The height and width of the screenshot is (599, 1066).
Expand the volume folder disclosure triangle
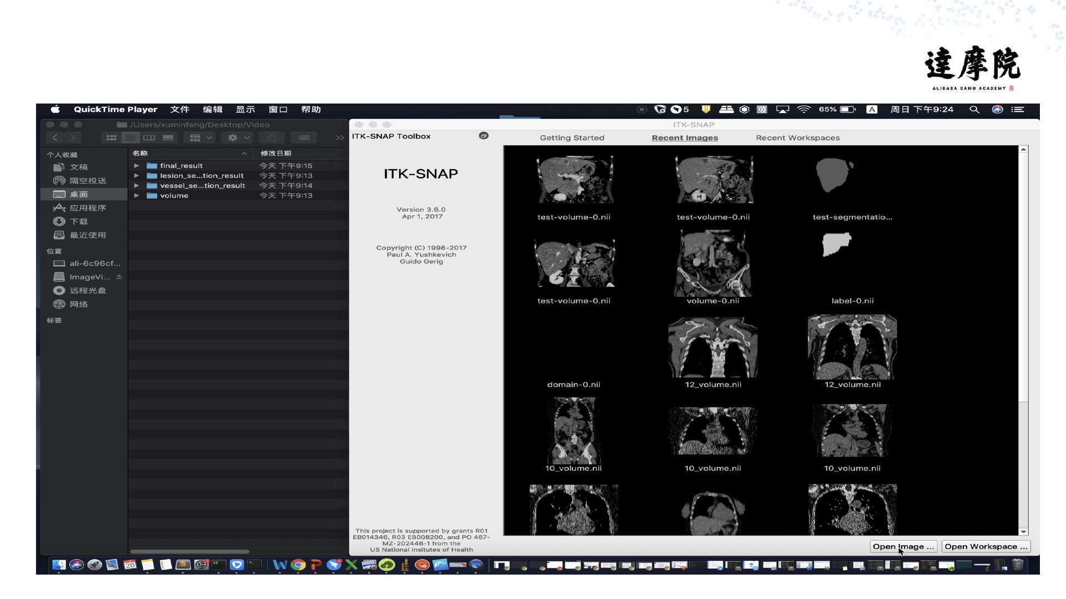point(137,195)
